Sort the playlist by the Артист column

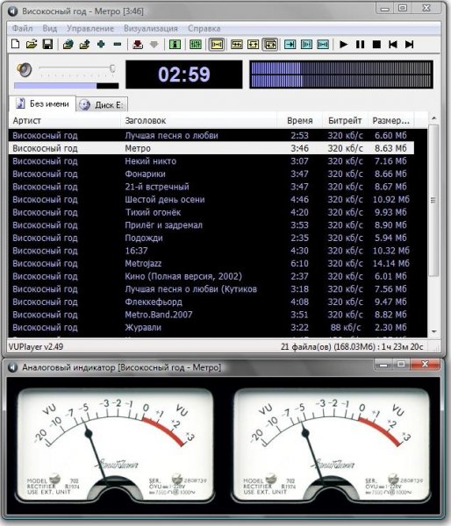tap(64, 120)
